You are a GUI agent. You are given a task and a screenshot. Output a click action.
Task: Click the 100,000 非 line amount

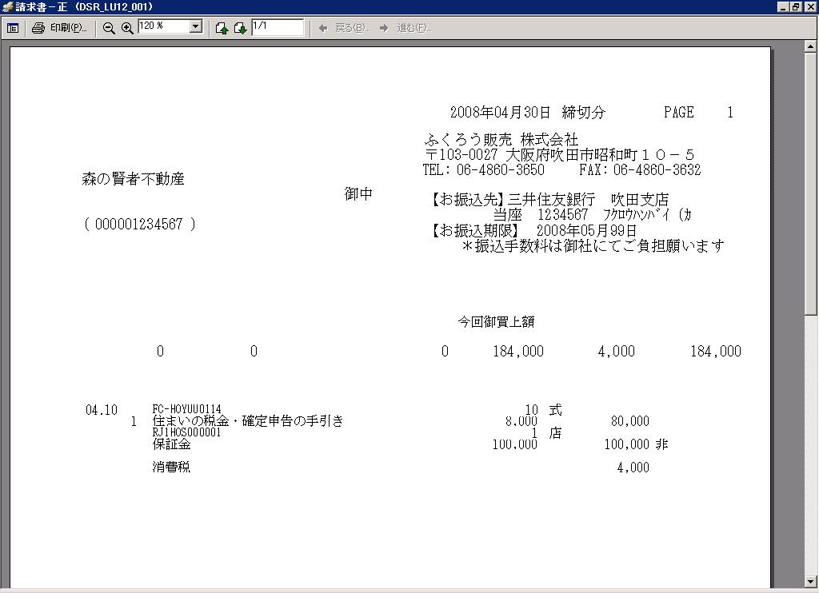[636, 444]
